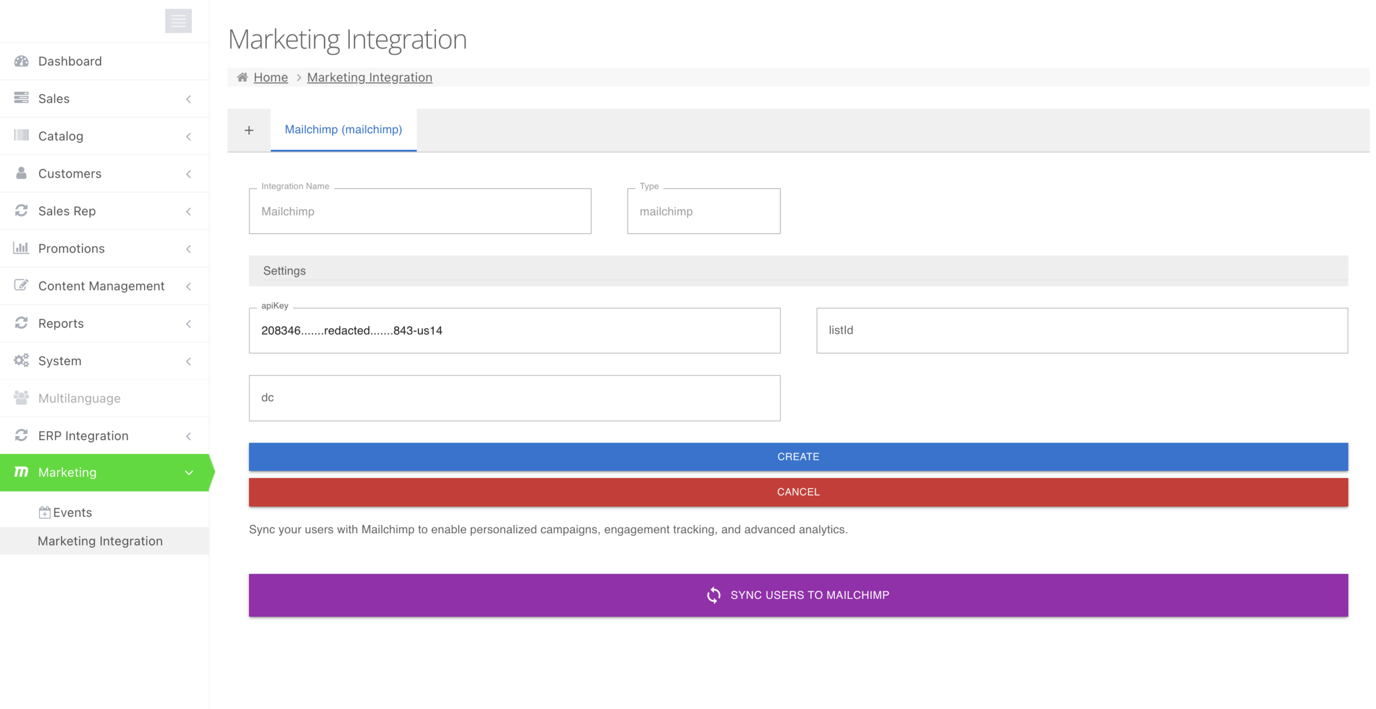Click the Customers person icon
This screenshot has height=709, width=1376.
pos(21,173)
